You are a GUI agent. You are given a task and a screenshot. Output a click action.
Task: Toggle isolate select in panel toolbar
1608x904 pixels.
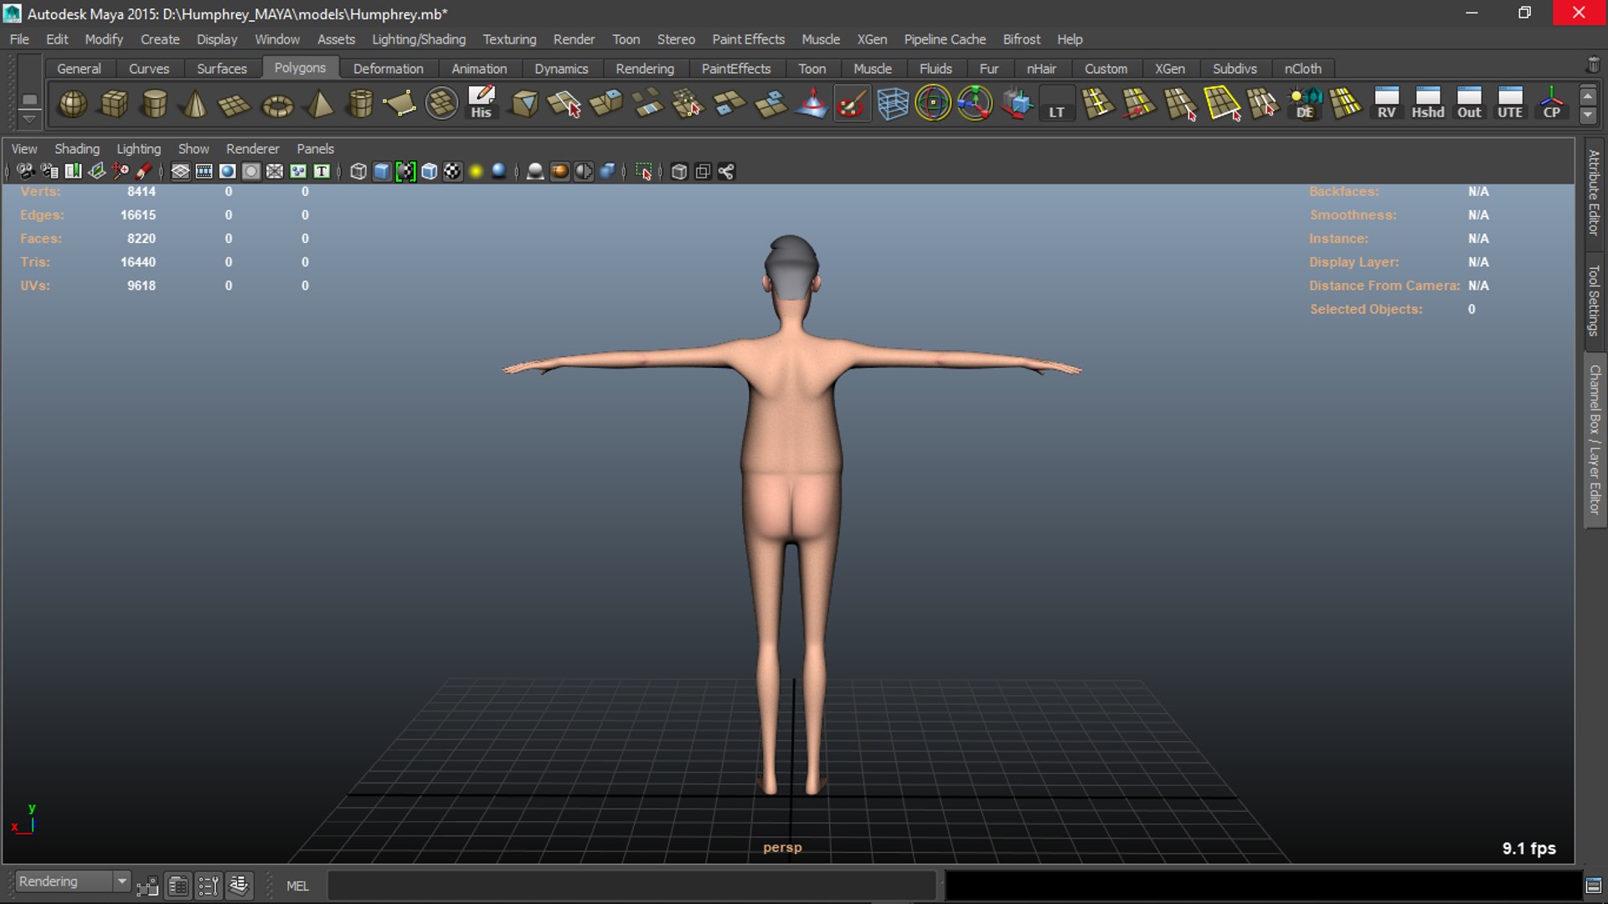[643, 172]
